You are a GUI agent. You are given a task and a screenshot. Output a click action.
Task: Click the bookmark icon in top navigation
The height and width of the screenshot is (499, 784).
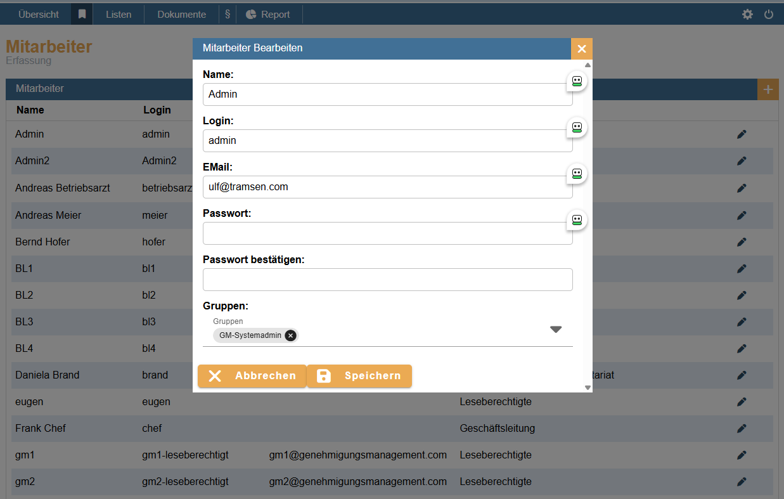click(x=82, y=14)
